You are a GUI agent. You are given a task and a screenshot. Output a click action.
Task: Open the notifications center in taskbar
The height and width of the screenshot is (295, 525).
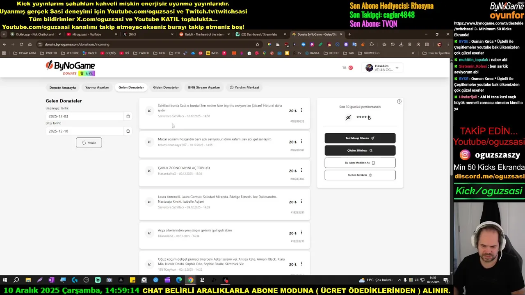[x=446, y=280]
